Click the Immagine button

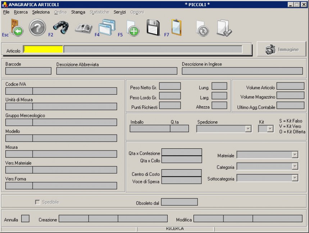pos(282,49)
